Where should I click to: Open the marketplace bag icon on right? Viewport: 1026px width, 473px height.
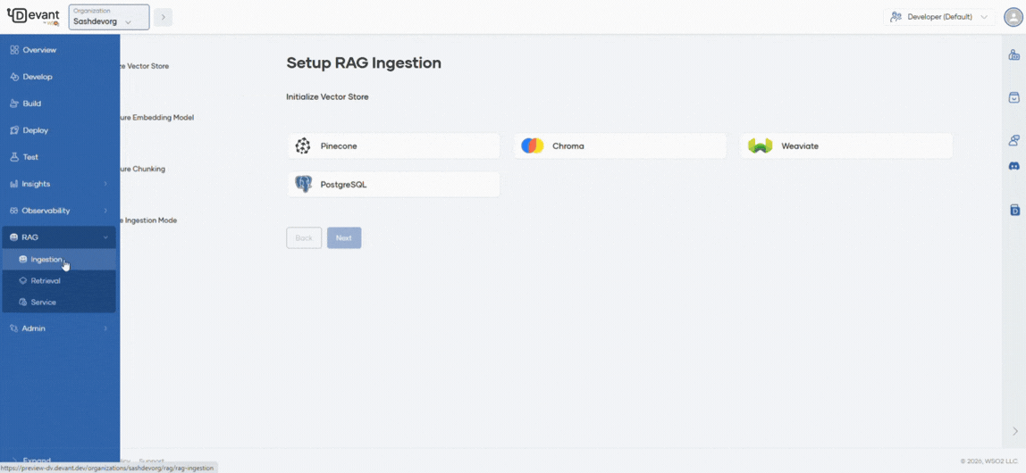coord(1013,97)
